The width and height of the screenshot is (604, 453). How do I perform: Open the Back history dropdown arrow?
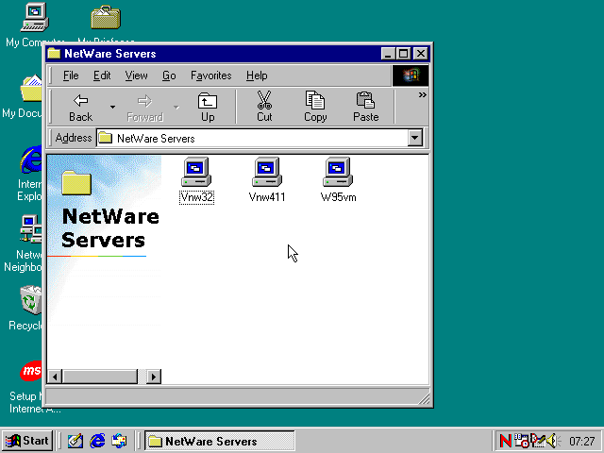pyautogui.click(x=112, y=108)
